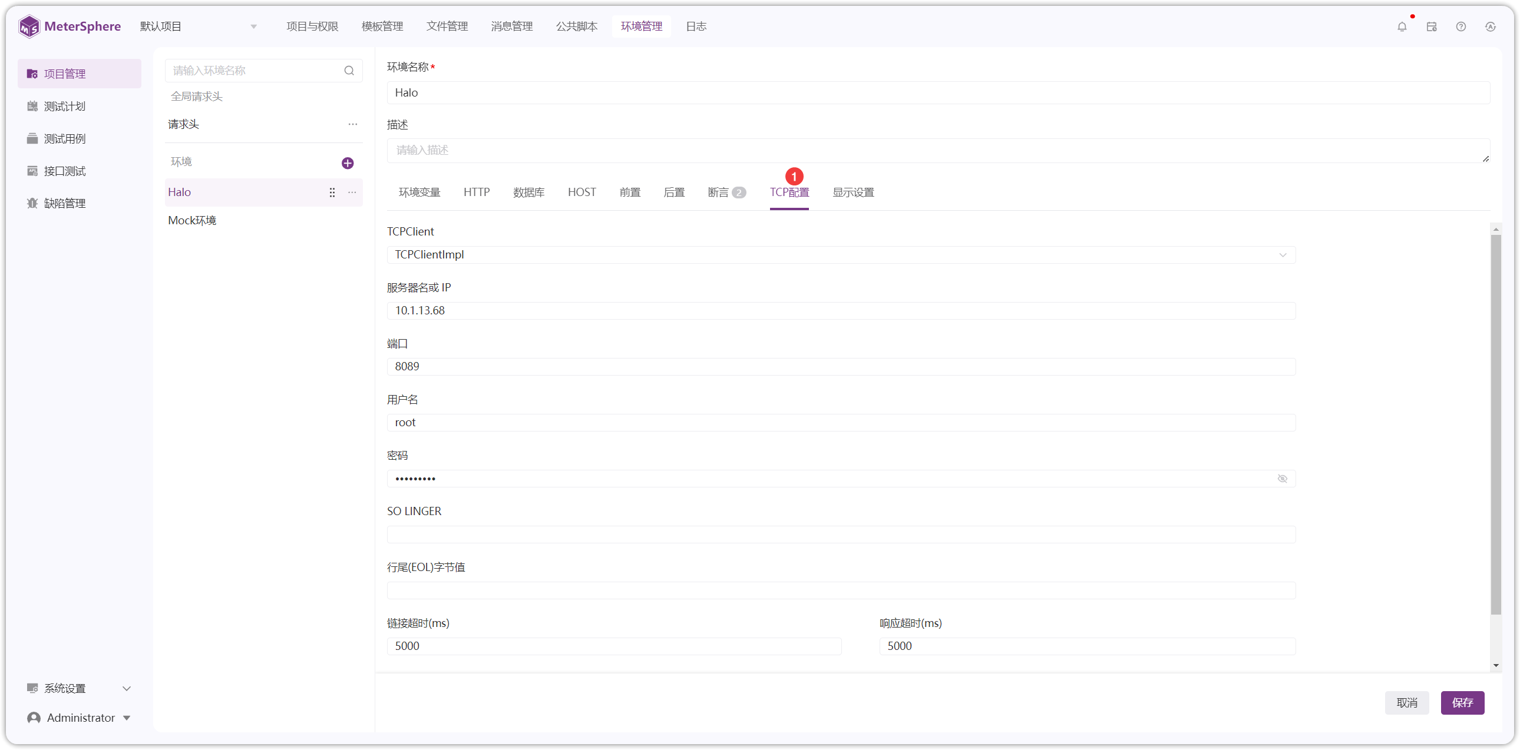Open more options on Halo environment row
Screen dimensions: 1520x750
(352, 193)
